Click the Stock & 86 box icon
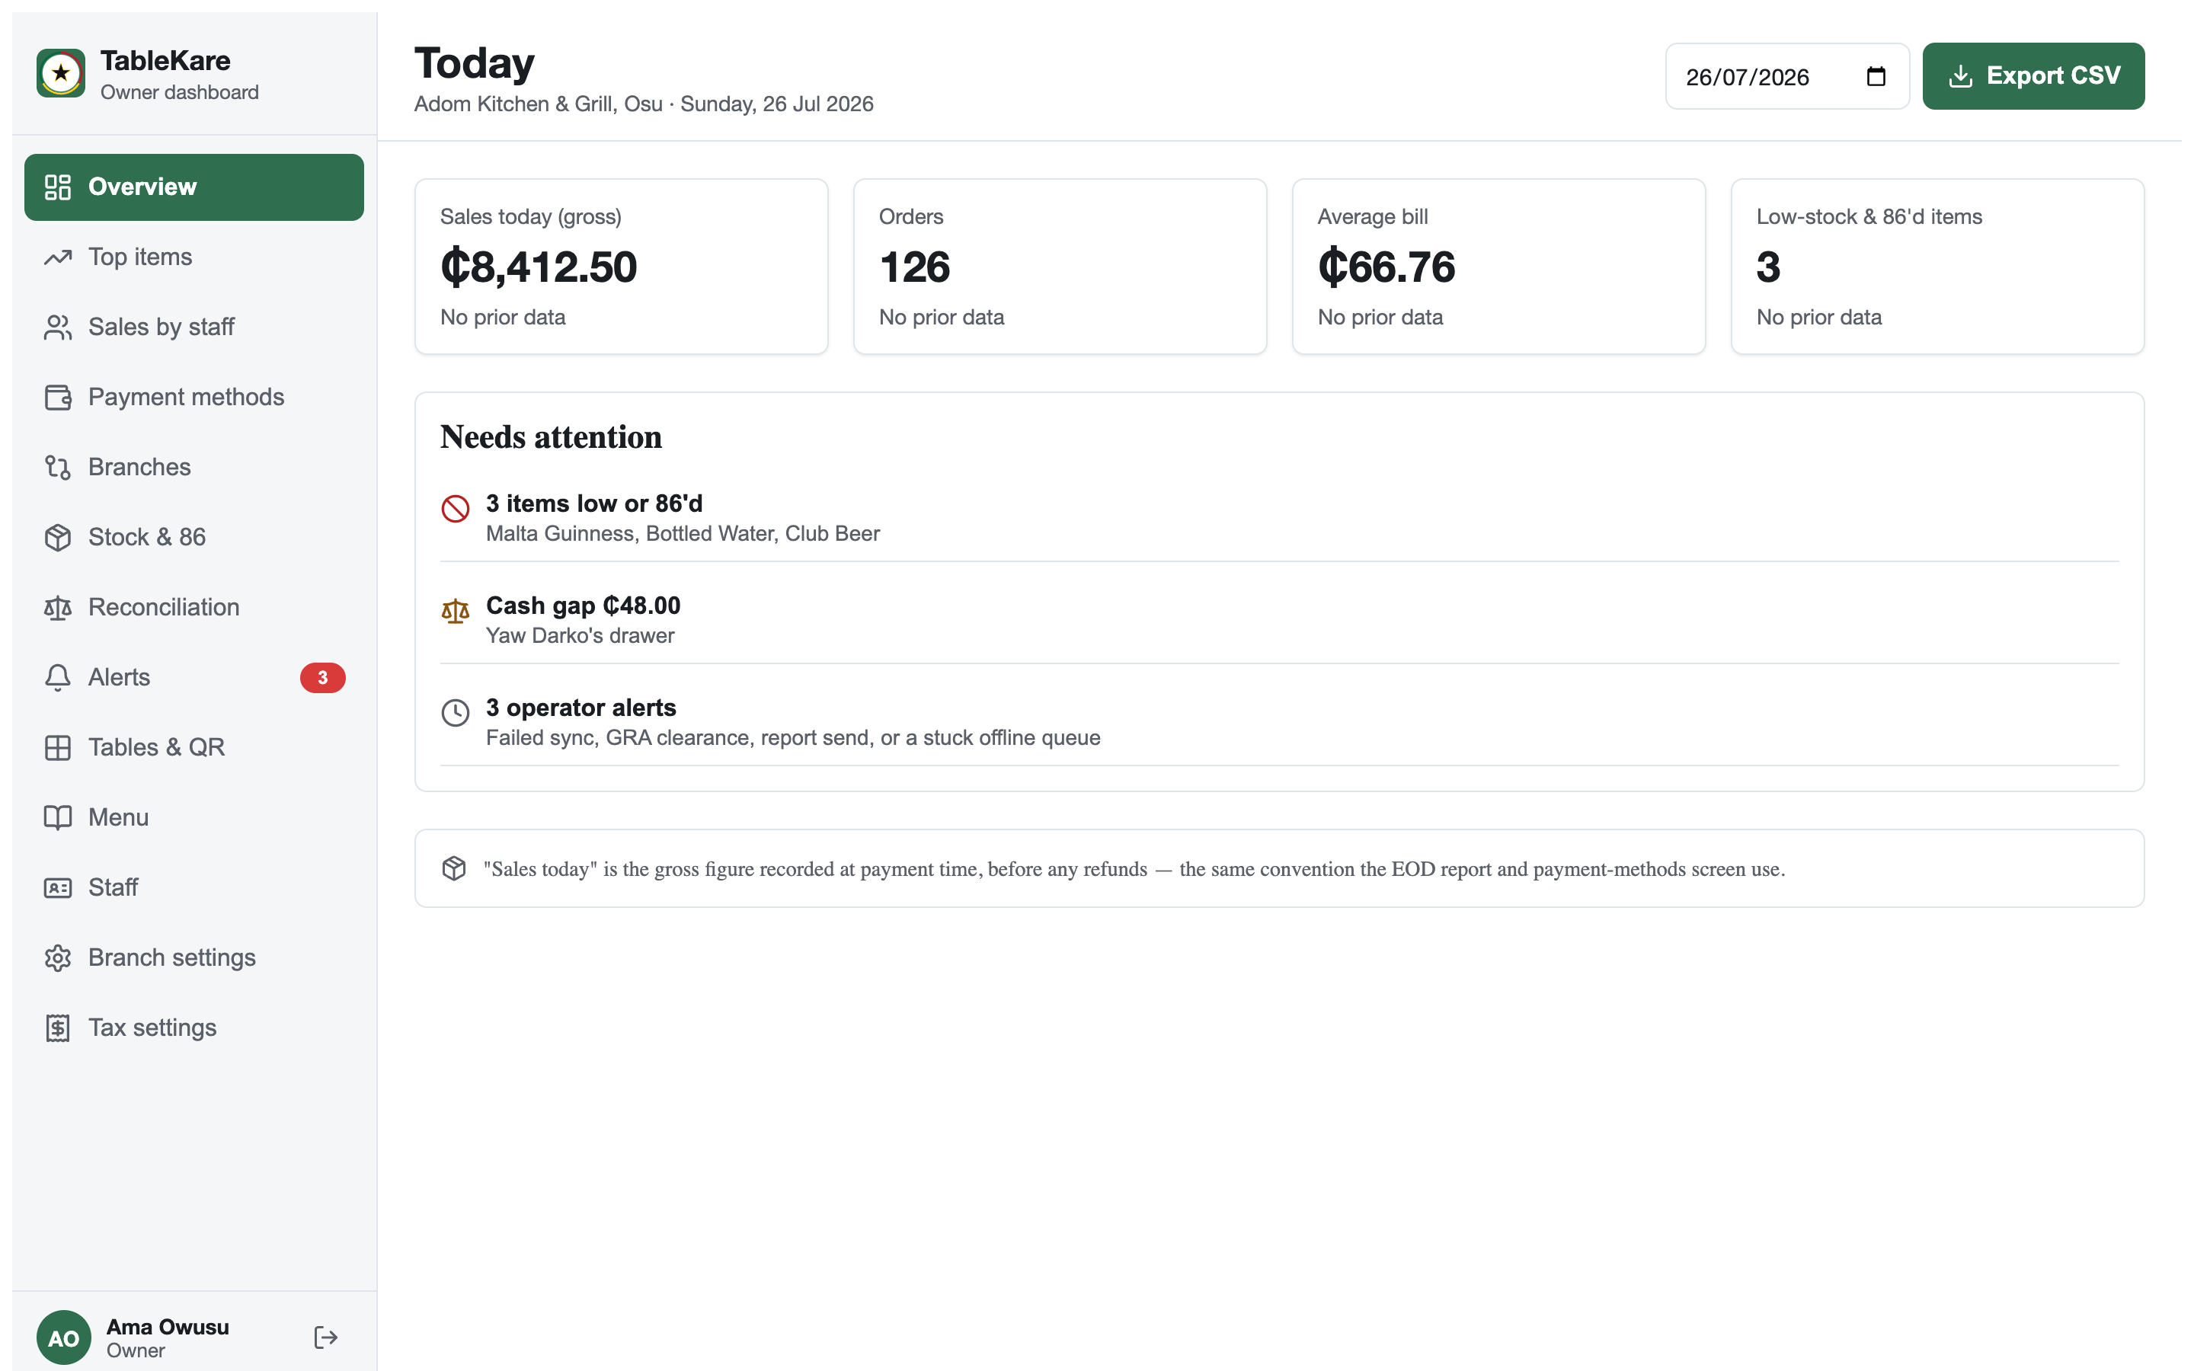This screenshot has height=1371, width=2194. click(x=58, y=538)
